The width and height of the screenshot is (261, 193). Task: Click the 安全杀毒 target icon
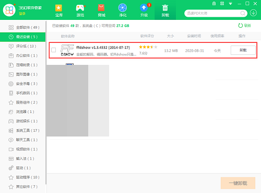pyautogui.click(x=11, y=84)
